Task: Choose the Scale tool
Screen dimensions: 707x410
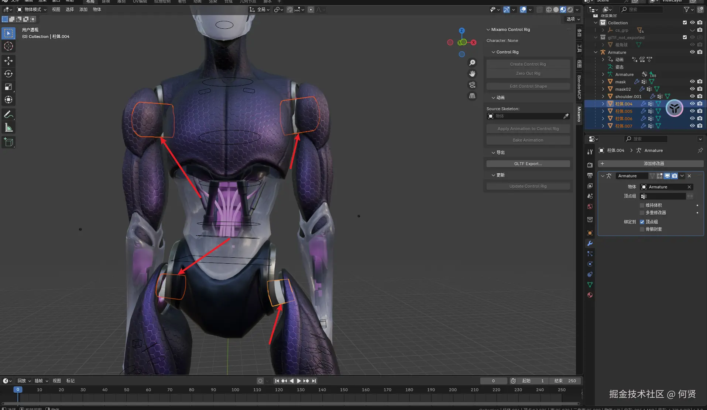Action: coord(8,87)
